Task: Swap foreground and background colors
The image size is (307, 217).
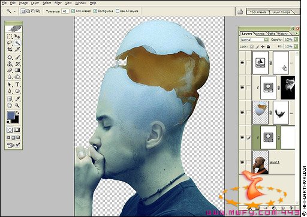Action: 17,113
